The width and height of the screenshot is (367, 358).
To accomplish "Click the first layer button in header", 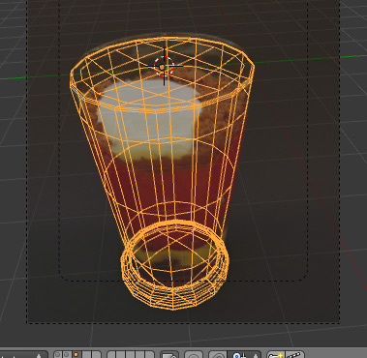I will (x=57, y=355).
